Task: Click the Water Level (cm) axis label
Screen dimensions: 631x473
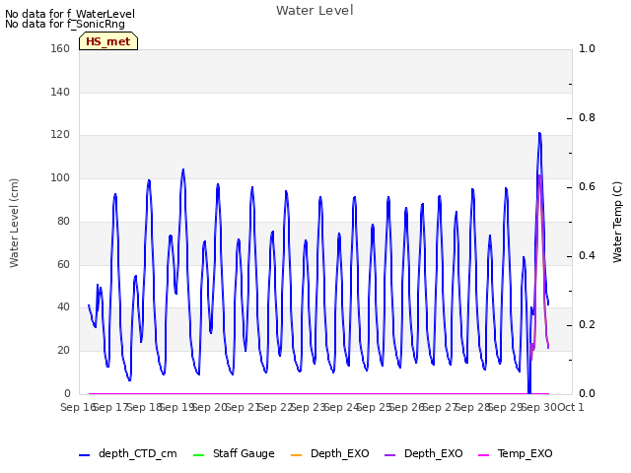Action: pyautogui.click(x=14, y=223)
